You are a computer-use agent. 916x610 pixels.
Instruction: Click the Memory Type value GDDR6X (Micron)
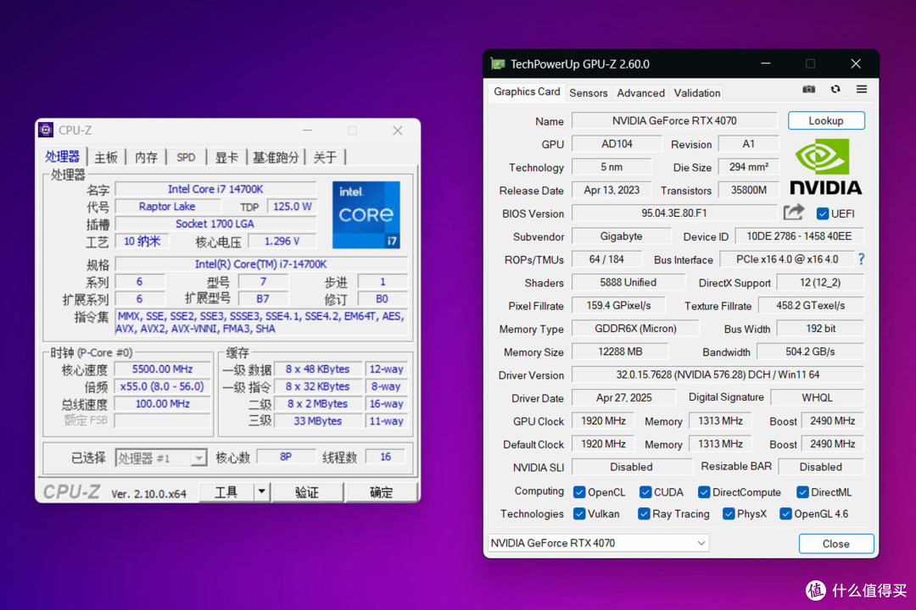(x=635, y=328)
